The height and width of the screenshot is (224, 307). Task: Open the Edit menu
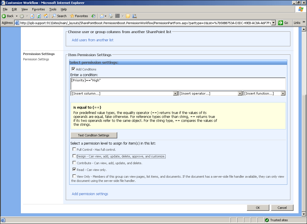(14, 9)
